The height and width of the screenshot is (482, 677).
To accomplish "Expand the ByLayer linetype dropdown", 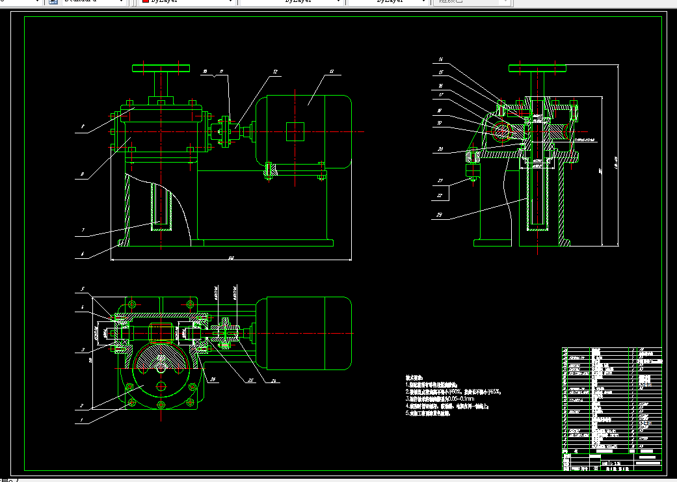I will click(338, 2).
